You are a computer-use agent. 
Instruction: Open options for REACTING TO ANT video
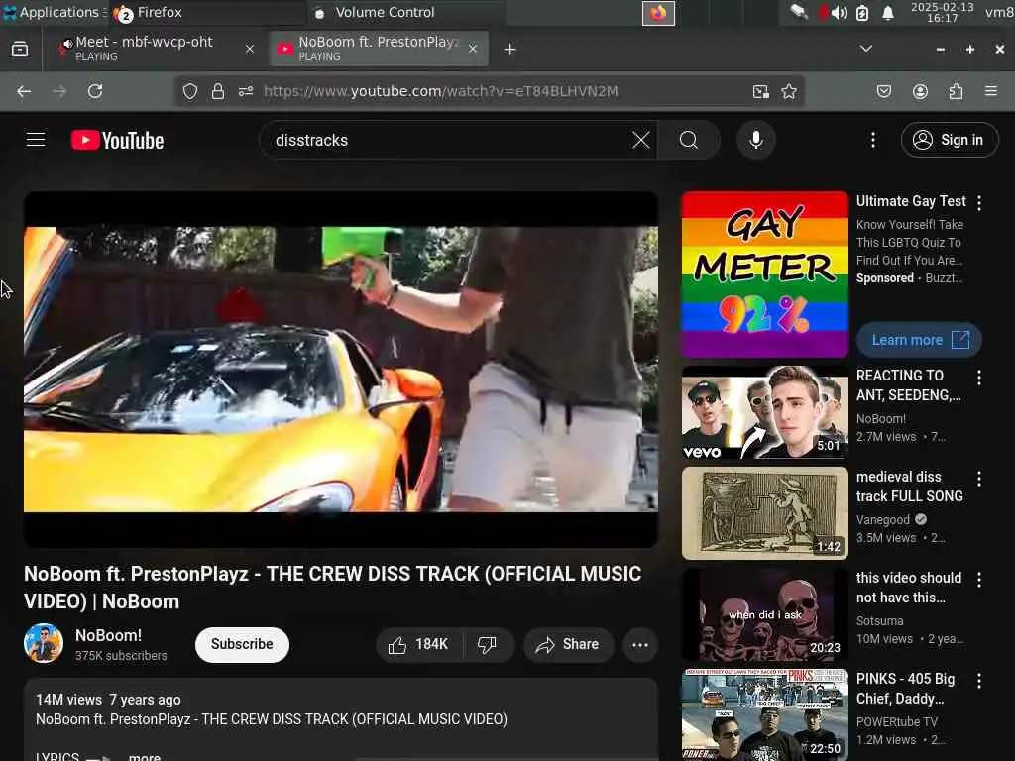979,378
